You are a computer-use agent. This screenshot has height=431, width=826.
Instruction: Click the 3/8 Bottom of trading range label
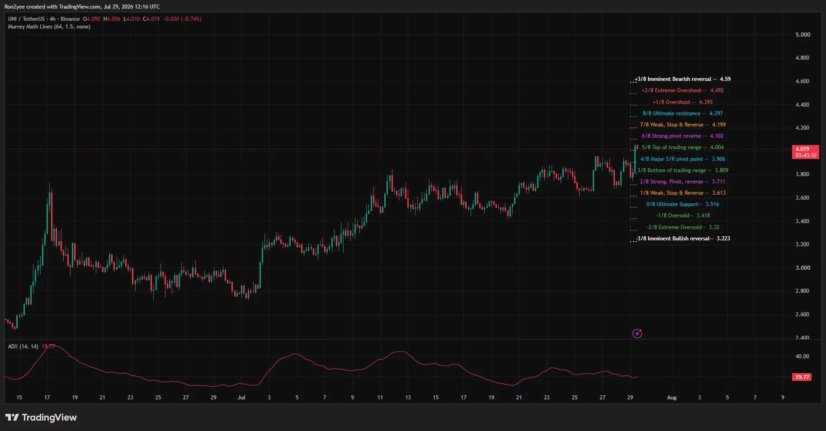pyautogui.click(x=683, y=170)
